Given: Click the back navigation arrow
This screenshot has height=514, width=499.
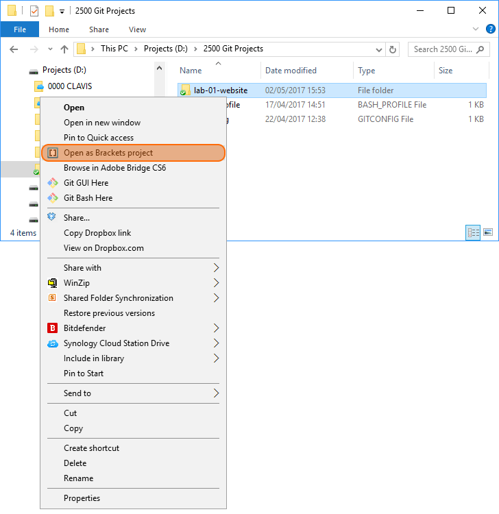Looking at the screenshot, I should click(x=14, y=49).
